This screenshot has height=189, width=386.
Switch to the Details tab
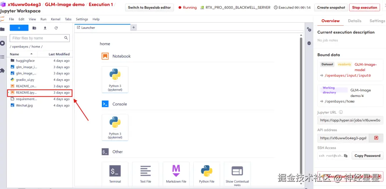click(x=355, y=21)
